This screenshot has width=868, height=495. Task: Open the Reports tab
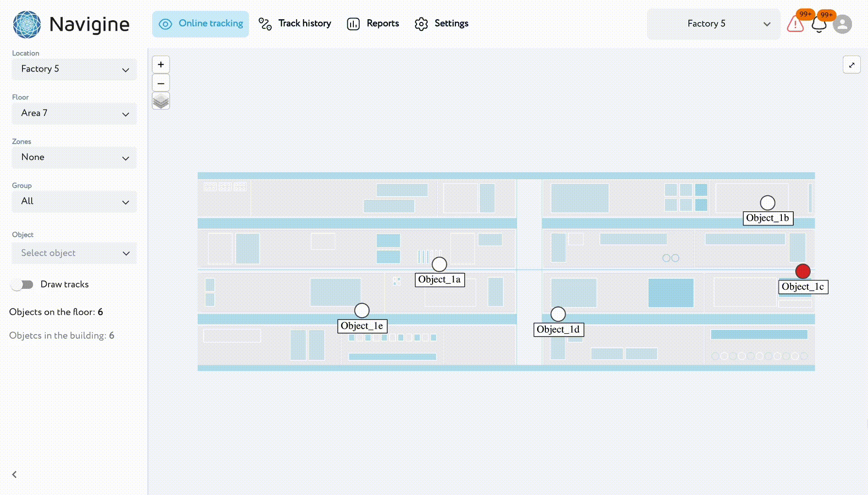[373, 24]
